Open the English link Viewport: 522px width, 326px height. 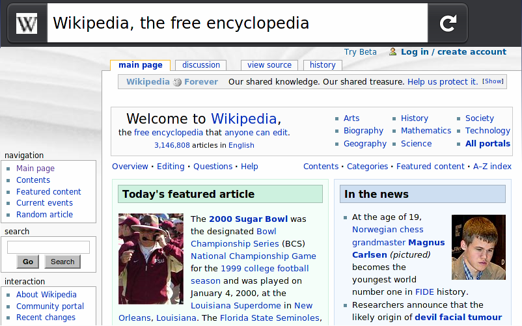click(241, 145)
